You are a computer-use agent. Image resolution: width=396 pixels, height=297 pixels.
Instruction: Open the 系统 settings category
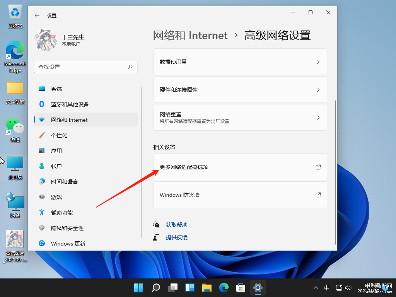86,89
